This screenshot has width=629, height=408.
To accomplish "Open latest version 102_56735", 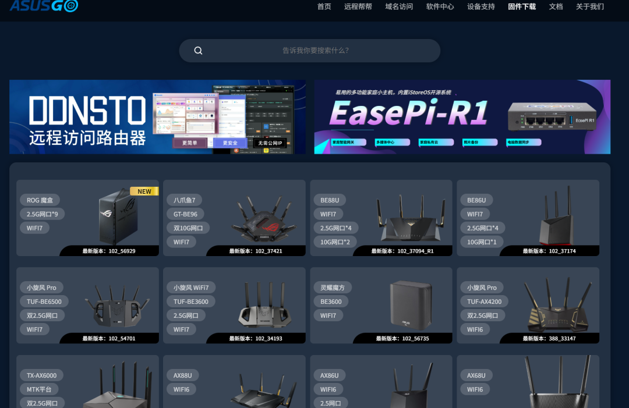I will (402, 338).
